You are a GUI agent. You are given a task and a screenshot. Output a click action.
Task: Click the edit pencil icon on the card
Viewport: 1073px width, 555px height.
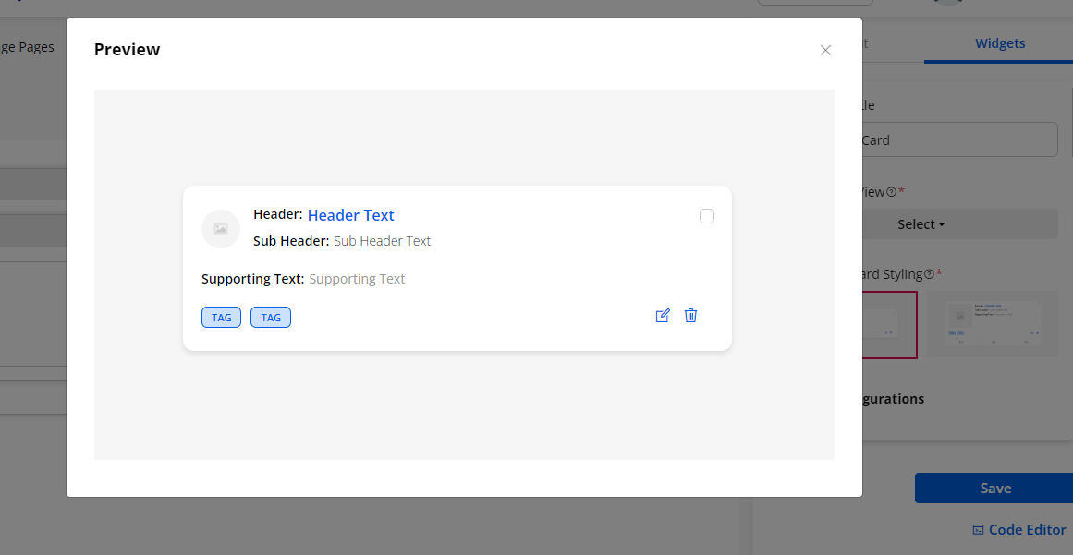(x=662, y=316)
